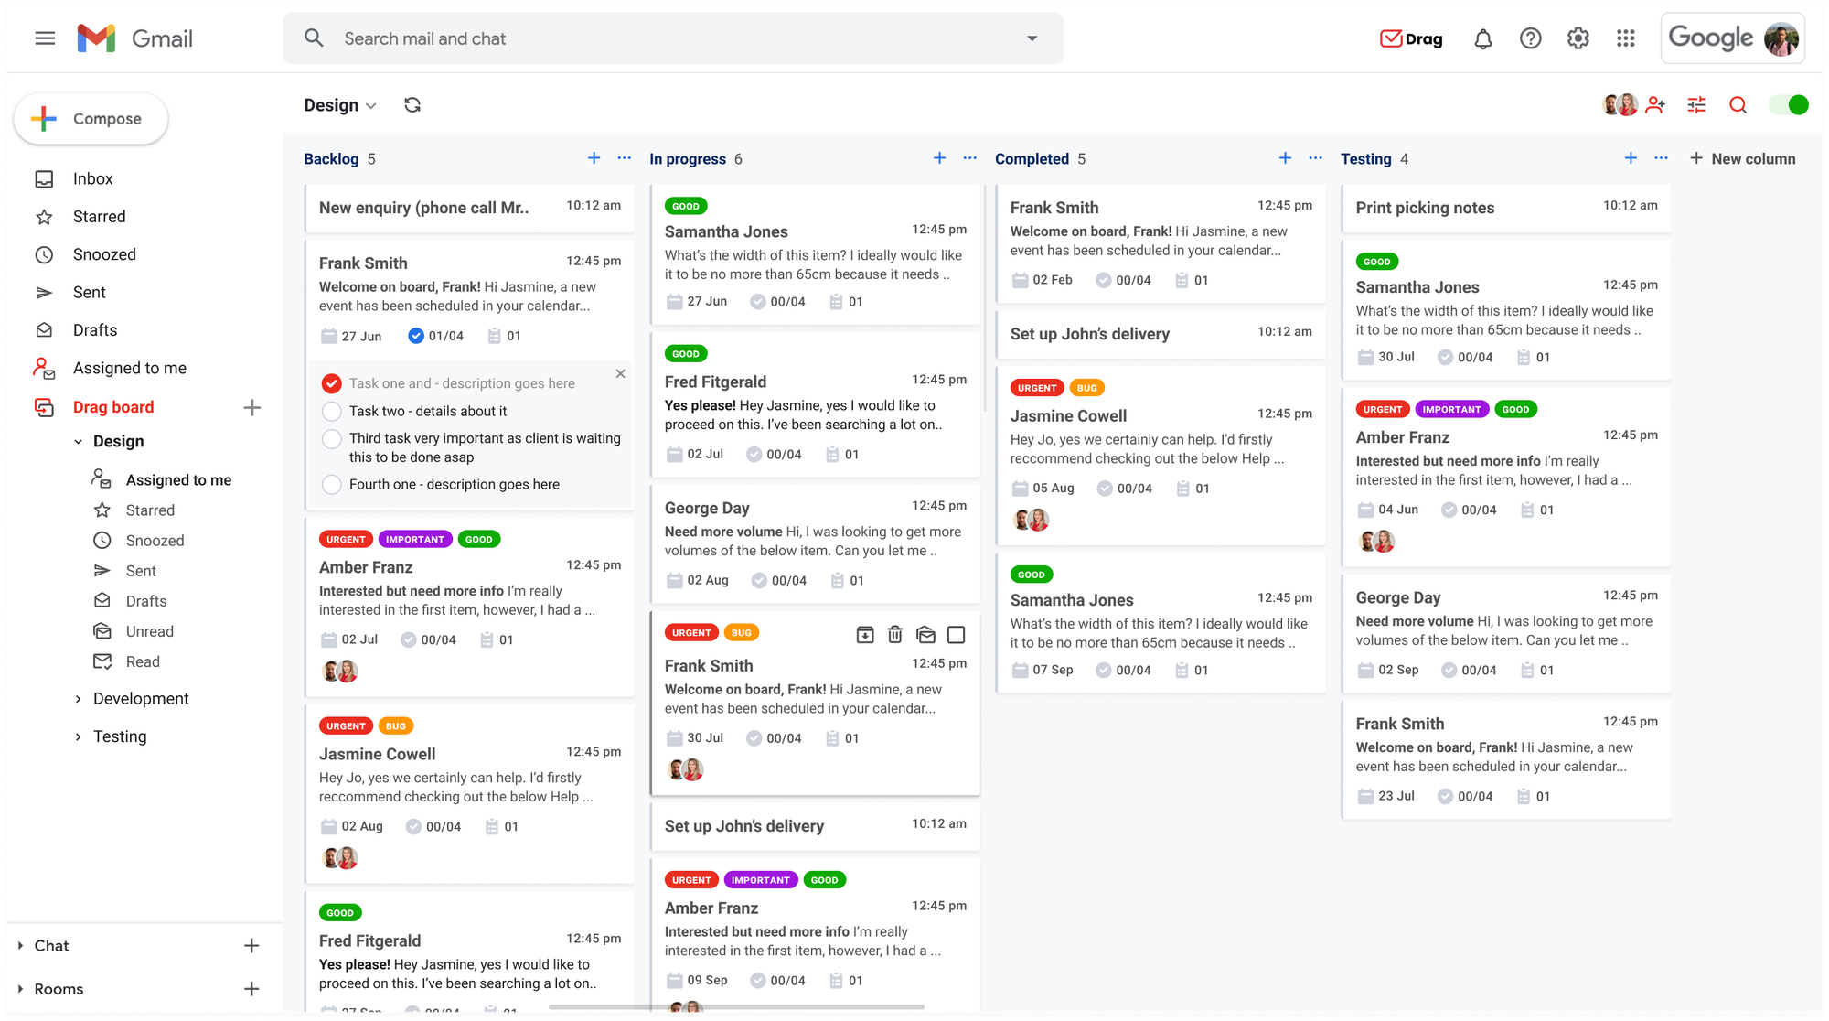The height and width of the screenshot is (1021, 1829).
Task: Click the add team member icon
Action: coord(1655,105)
